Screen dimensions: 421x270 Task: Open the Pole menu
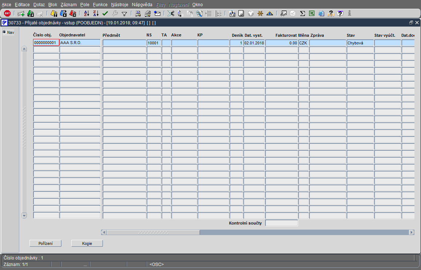[x=85, y=5]
